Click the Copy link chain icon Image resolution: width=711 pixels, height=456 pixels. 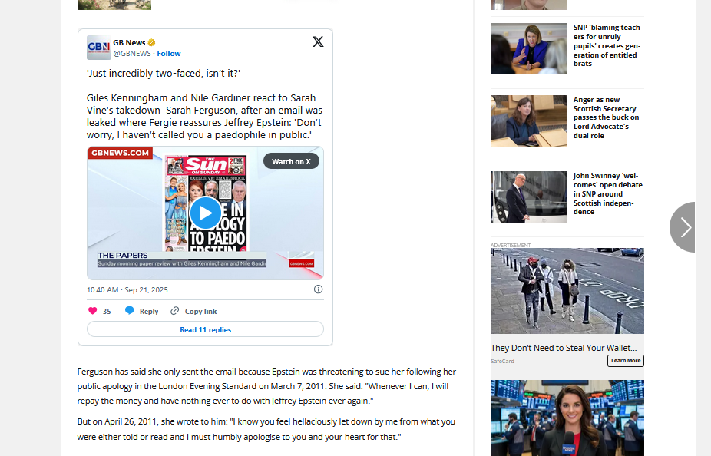[x=175, y=311]
